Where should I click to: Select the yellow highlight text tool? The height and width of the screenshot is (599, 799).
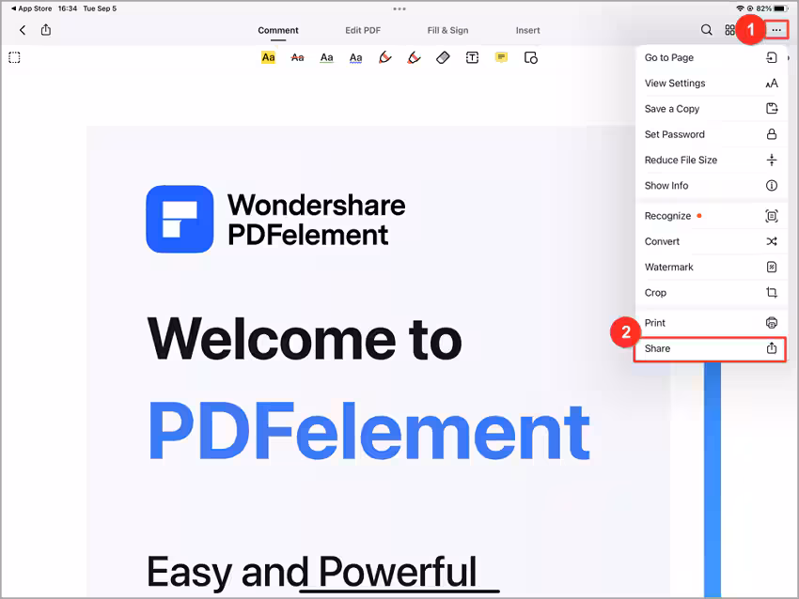268,57
